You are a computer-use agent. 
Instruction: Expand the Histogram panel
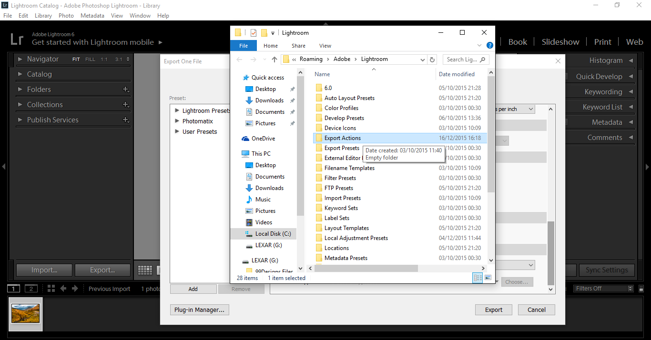(631, 61)
